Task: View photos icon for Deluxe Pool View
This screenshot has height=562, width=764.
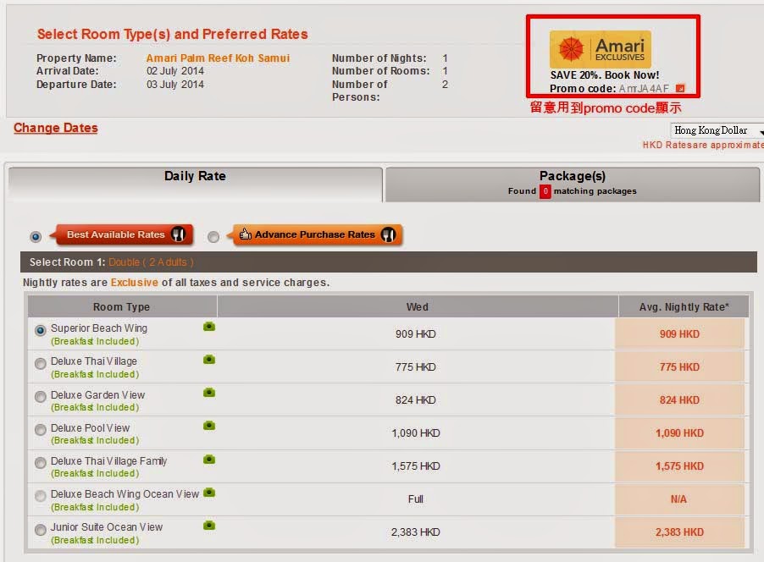Action: 209,426
